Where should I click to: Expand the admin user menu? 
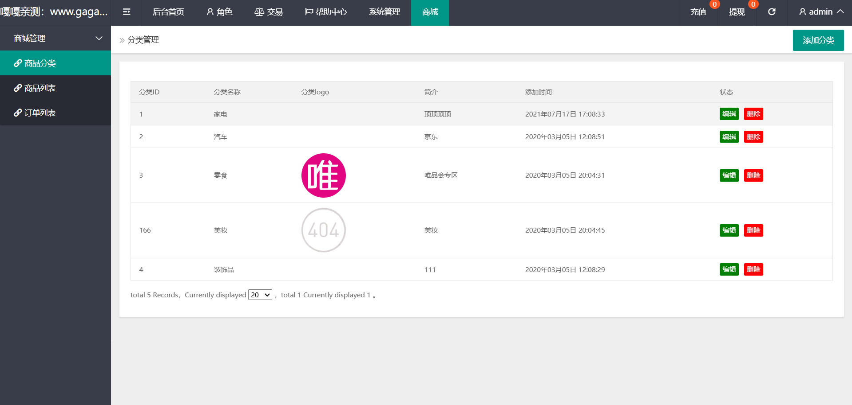pyautogui.click(x=821, y=12)
